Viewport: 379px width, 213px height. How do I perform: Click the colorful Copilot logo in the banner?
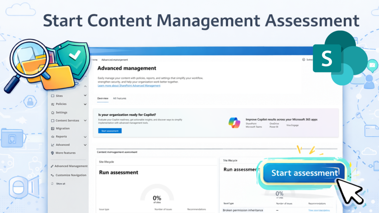coord(234,123)
